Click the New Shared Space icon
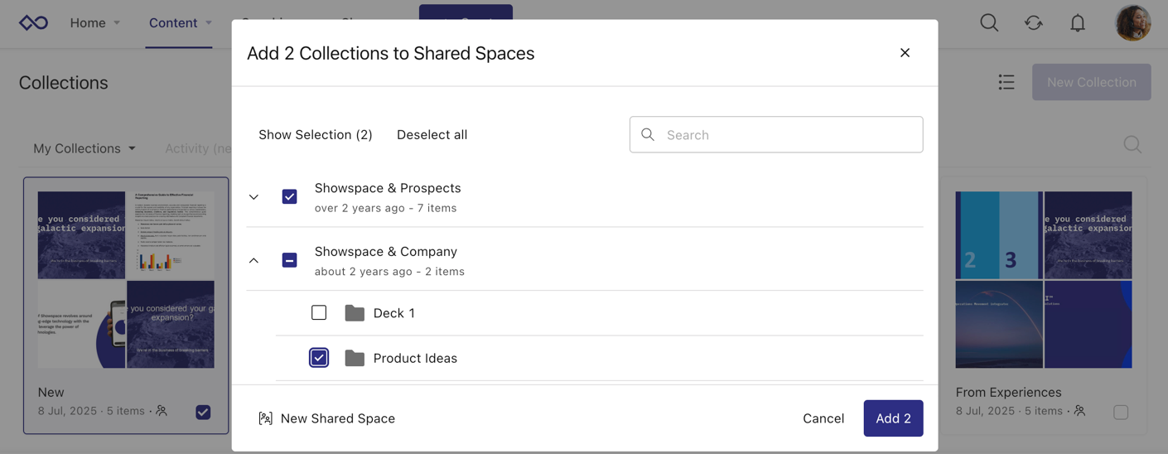Screen dimensions: 1168x454 [265, 418]
